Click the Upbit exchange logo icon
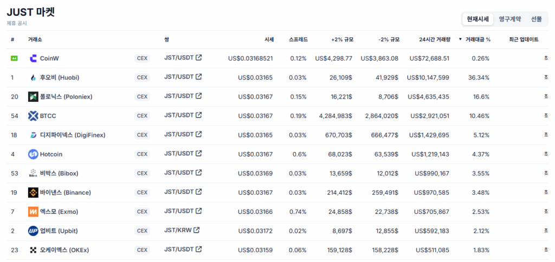This screenshot has width=555, height=262. (x=33, y=231)
